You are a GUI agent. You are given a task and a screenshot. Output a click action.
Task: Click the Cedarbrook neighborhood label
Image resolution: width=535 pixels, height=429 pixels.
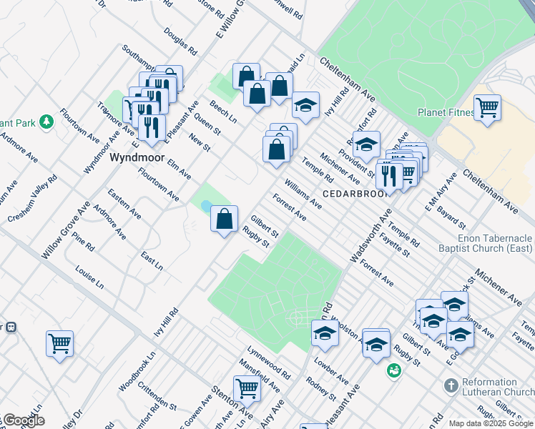(356, 194)
